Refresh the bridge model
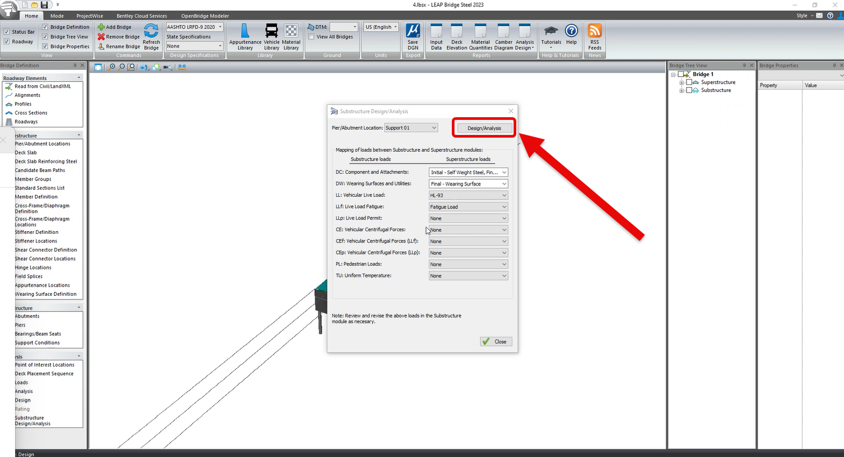The width and height of the screenshot is (844, 457). click(152, 37)
